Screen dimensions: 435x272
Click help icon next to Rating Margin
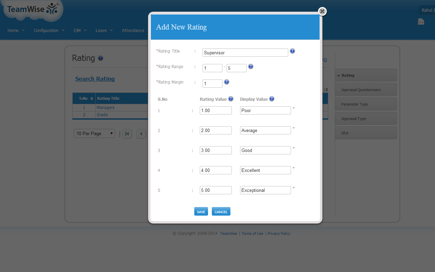227,82
